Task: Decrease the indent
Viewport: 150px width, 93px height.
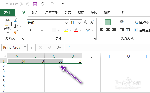Action: [x=122, y=30]
